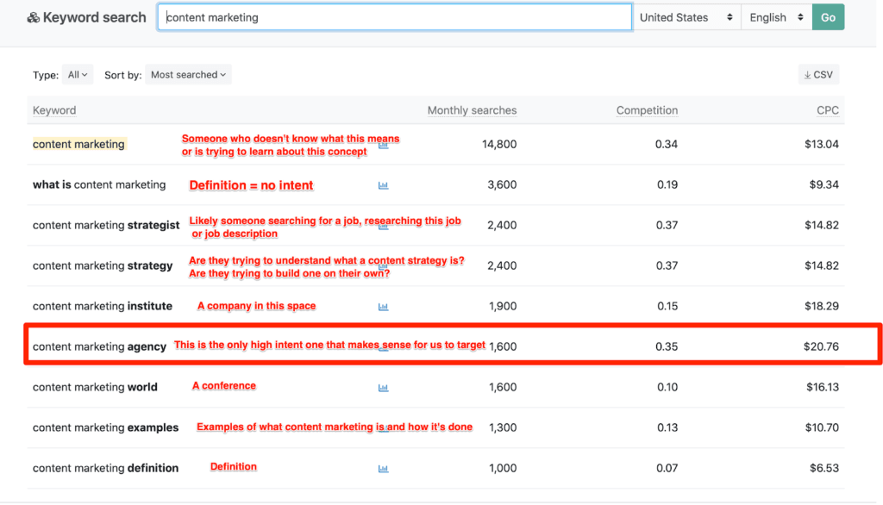Select the content marketing strategist keyword
883x505 pixels.
pos(106,225)
